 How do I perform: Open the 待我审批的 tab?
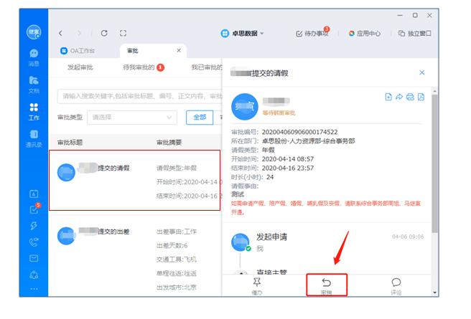144,67
